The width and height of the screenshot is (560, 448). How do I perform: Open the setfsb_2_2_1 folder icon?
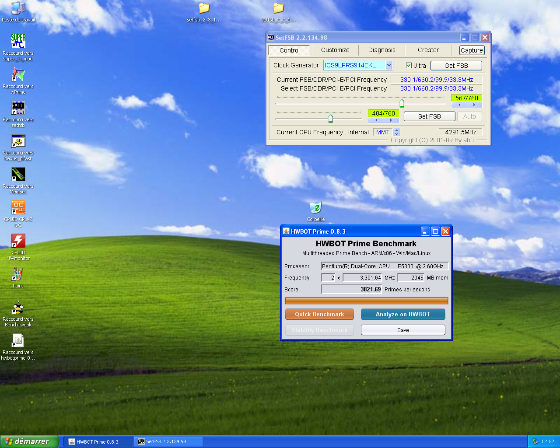(278, 8)
